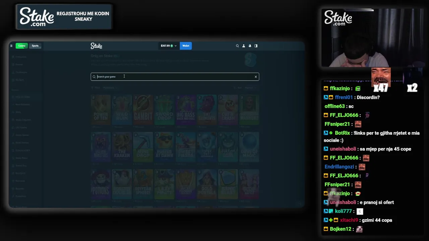This screenshot has width=429, height=241.
Task: Open the Egyptian Spheres game thumbnail
Action: [x=143, y=184]
